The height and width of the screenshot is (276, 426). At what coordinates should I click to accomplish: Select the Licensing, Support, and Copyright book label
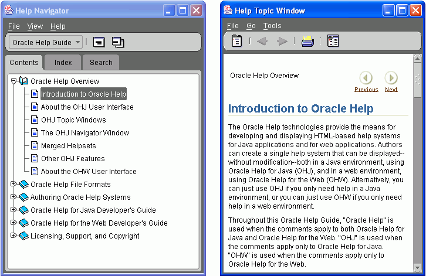tap(84, 236)
